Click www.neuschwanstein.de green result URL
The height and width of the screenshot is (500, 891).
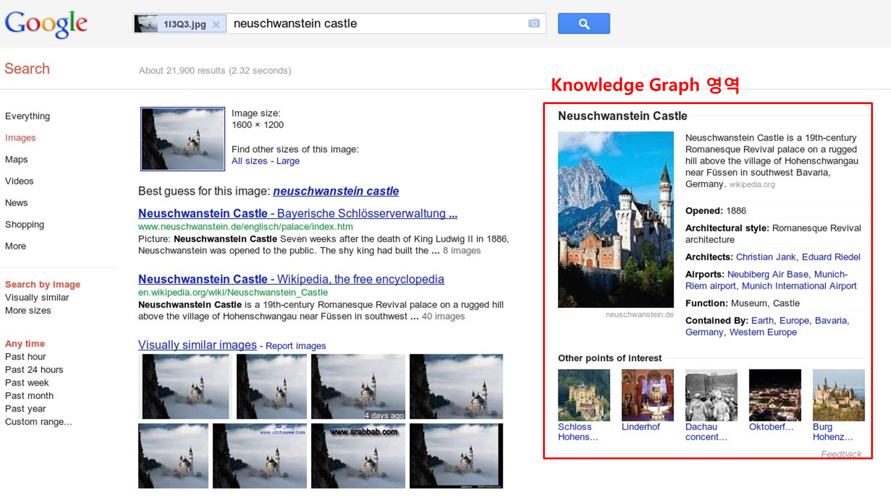point(245,227)
